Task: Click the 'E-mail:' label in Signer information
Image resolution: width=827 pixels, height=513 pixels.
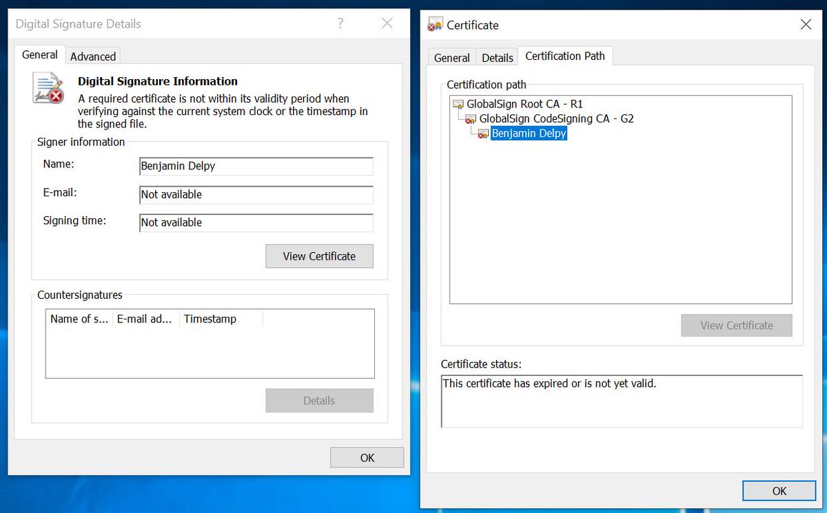Action: point(60,192)
